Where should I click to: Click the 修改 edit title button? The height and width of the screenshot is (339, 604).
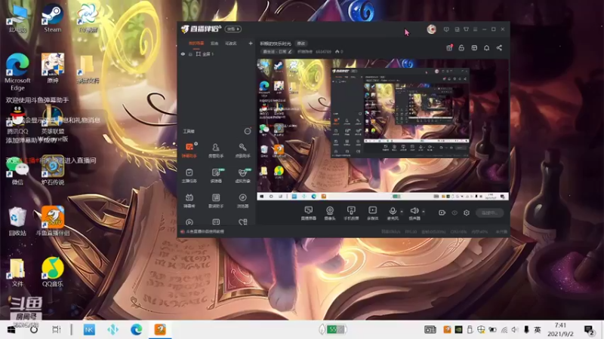point(300,44)
